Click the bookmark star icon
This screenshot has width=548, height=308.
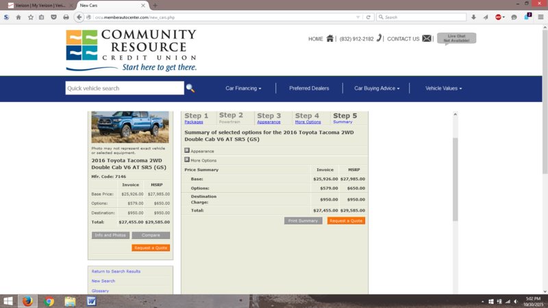click(30, 17)
